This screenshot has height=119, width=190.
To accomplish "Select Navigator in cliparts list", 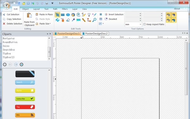I will coord(9,39).
